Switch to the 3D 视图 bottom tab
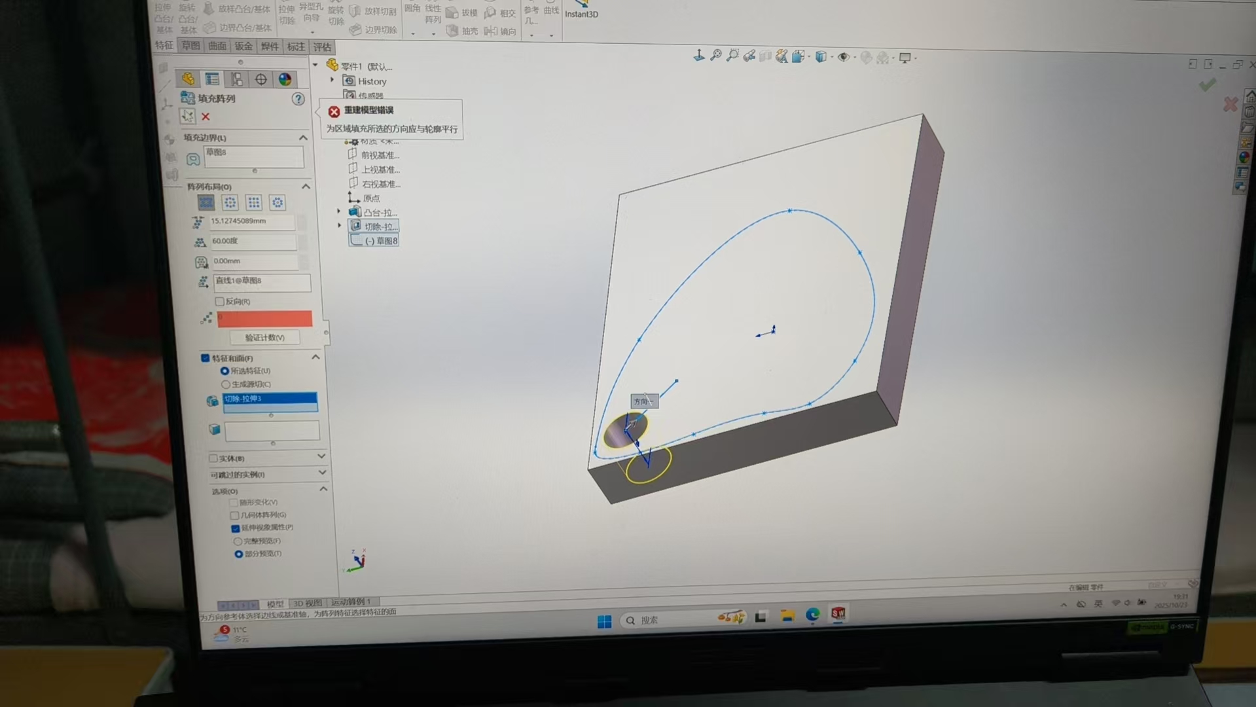 coord(307,603)
